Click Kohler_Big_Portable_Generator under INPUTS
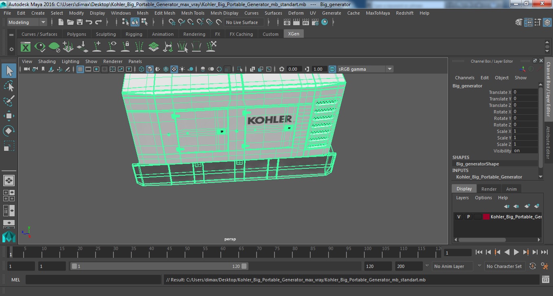553x296 pixels. click(489, 177)
